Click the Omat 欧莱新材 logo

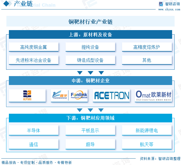pyautogui.click(x=153, y=96)
